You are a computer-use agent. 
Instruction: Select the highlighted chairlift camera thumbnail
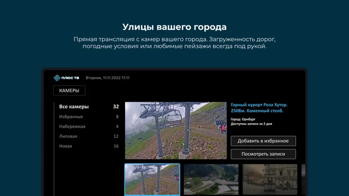pos(152,179)
